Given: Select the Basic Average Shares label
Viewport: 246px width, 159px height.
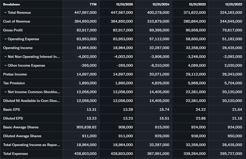Looking at the screenshot, I should point(21,127).
